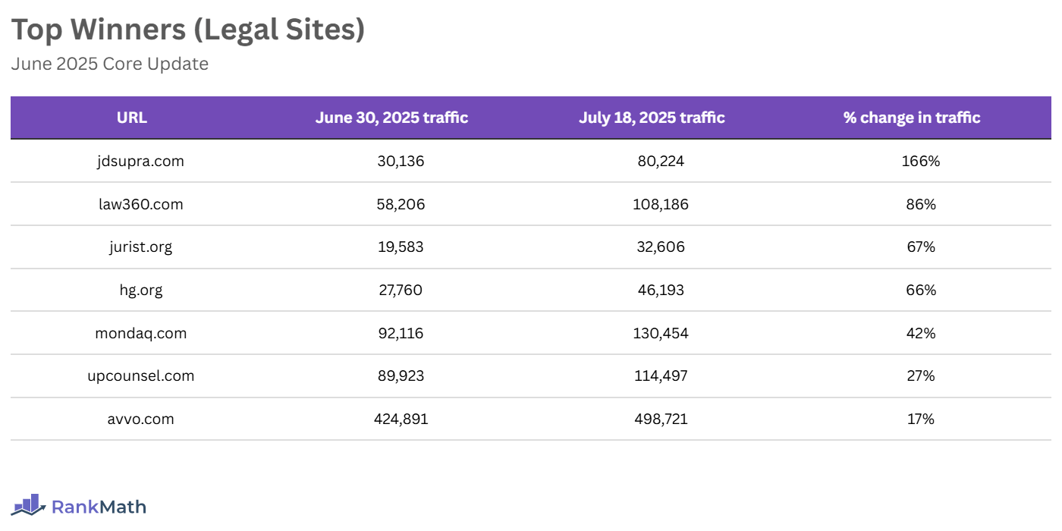
Task: Click jurist.org July value 32,606
Action: click(661, 247)
